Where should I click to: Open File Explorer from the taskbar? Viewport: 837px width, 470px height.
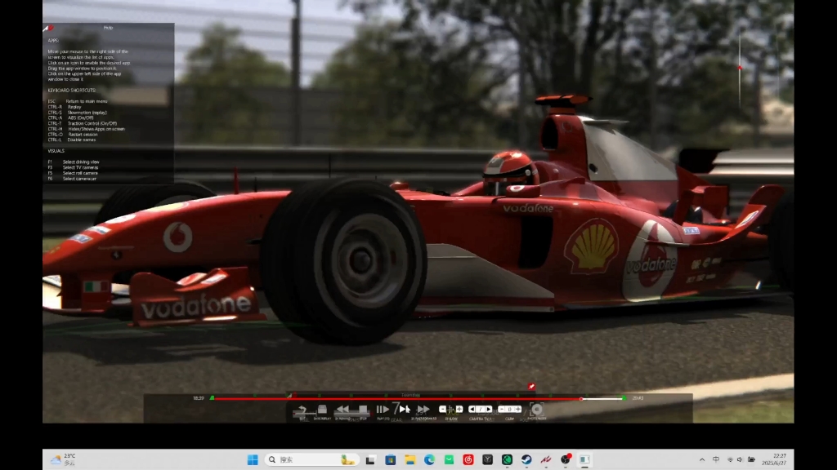[x=410, y=459]
